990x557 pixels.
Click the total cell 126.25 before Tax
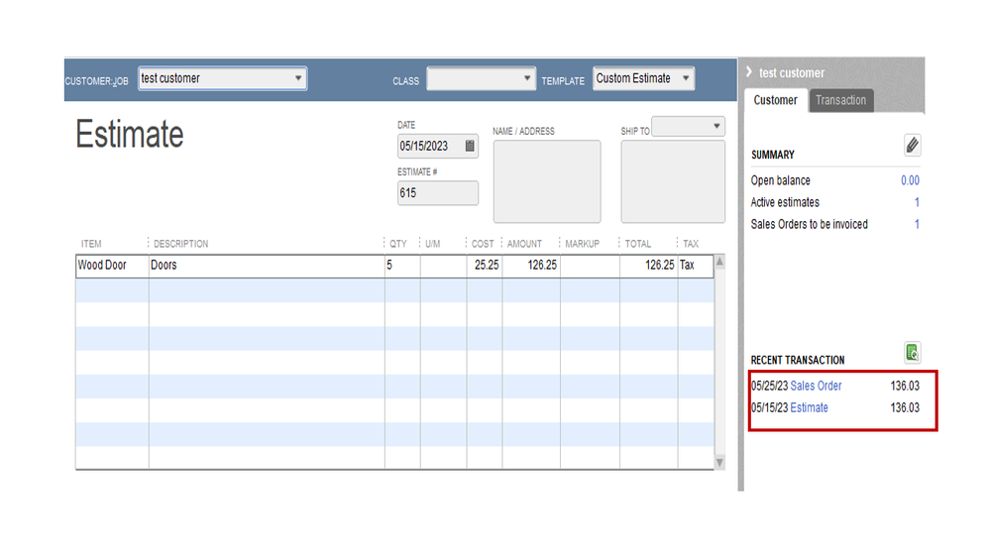tap(649, 266)
